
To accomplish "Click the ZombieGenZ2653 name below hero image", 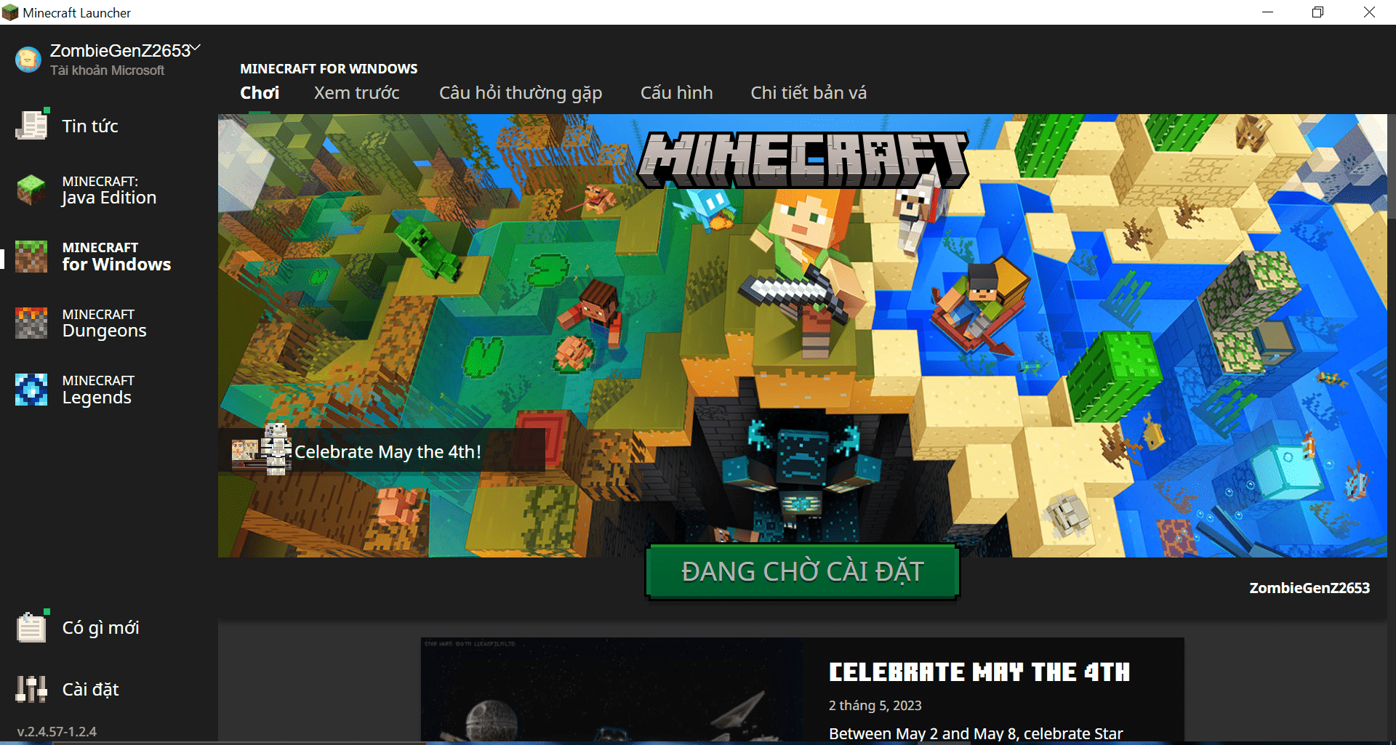I will tap(1309, 588).
